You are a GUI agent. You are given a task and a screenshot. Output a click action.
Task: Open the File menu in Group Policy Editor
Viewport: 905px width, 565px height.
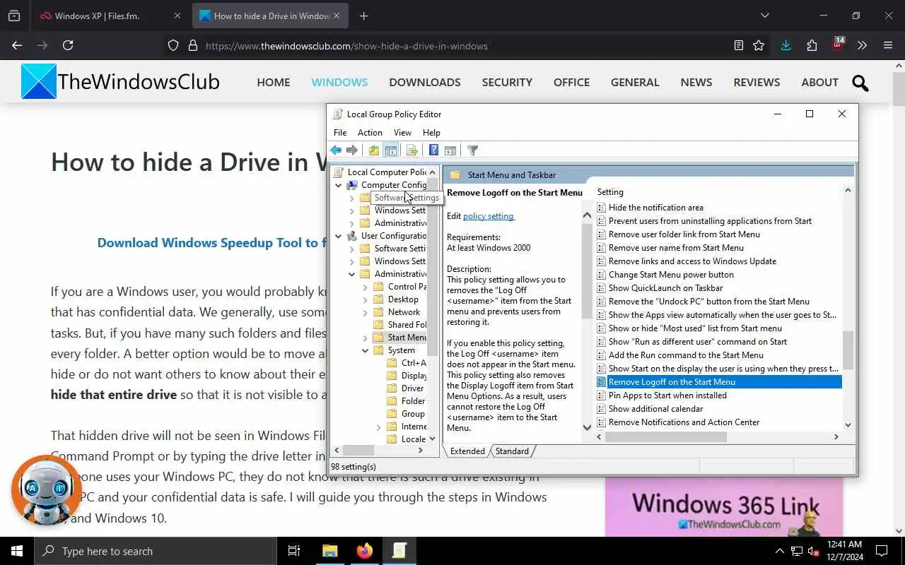click(x=340, y=132)
